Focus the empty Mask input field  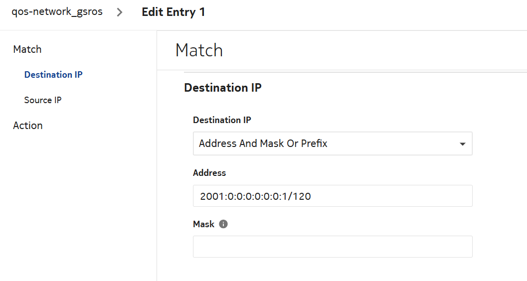coord(333,247)
